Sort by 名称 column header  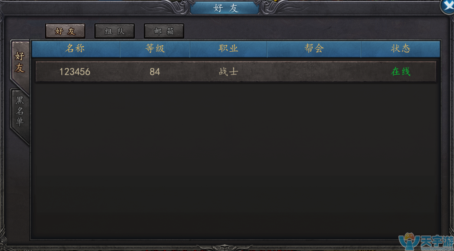75,49
